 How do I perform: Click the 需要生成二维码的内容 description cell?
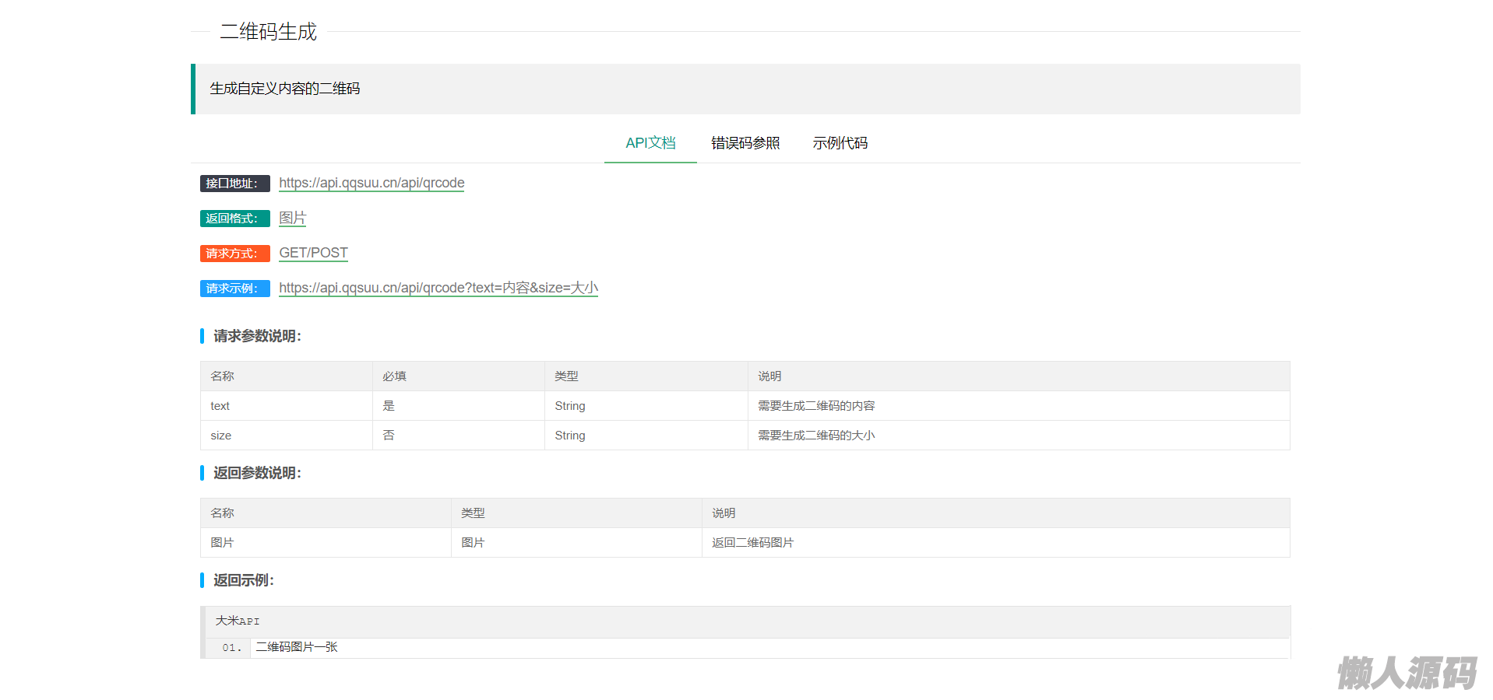[816, 406]
